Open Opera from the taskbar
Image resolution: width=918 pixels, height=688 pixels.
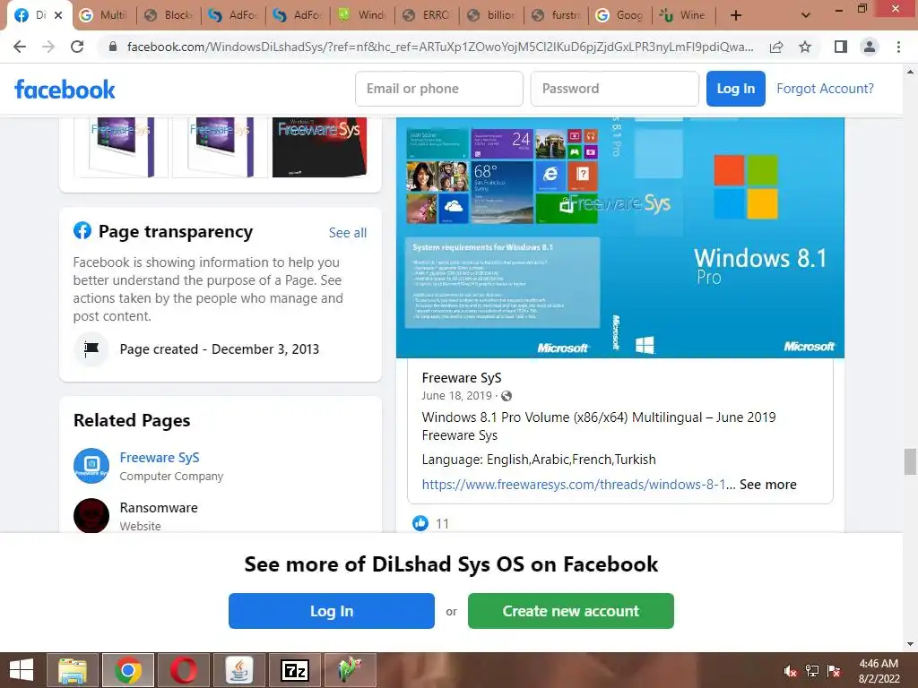[184, 670]
